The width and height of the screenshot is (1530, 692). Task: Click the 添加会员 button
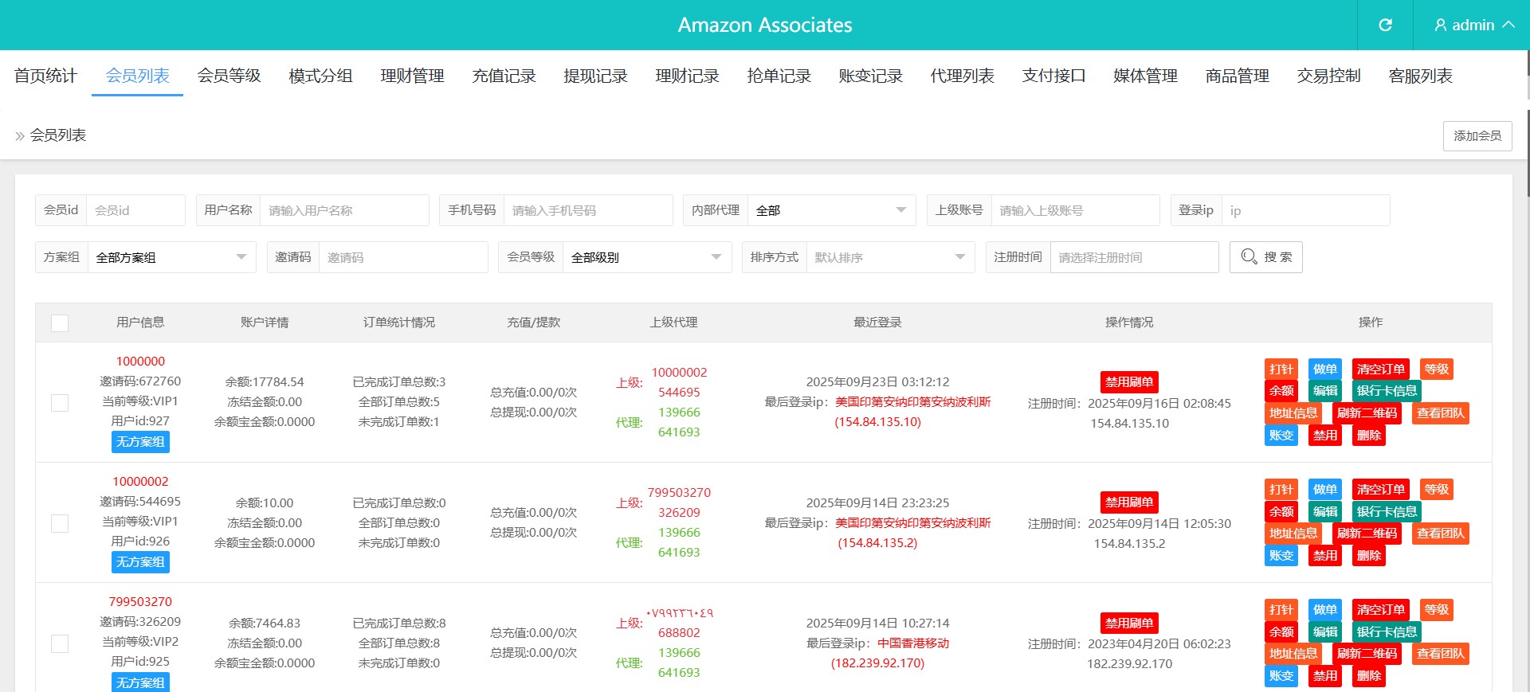(x=1477, y=136)
